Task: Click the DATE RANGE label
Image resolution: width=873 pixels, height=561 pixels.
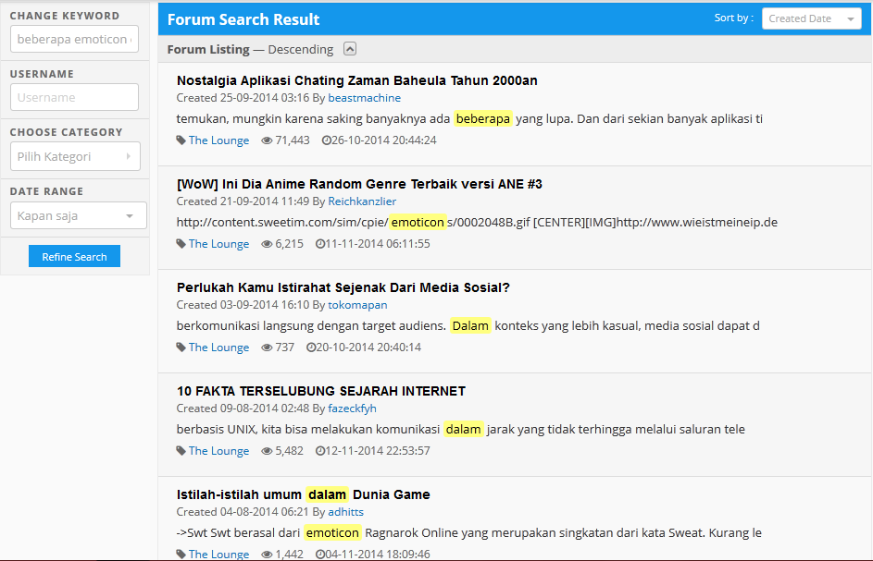Action: click(x=46, y=191)
